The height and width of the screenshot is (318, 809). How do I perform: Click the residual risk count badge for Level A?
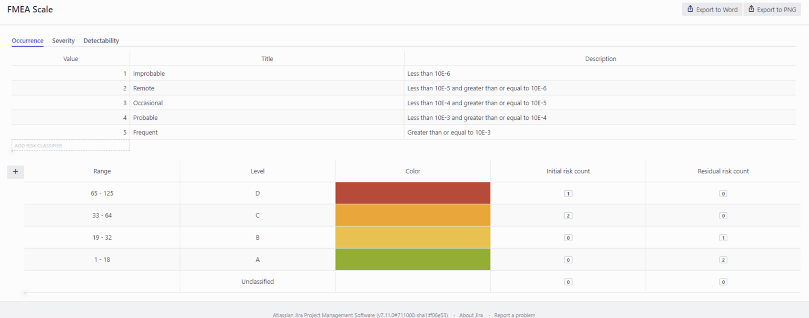(723, 259)
